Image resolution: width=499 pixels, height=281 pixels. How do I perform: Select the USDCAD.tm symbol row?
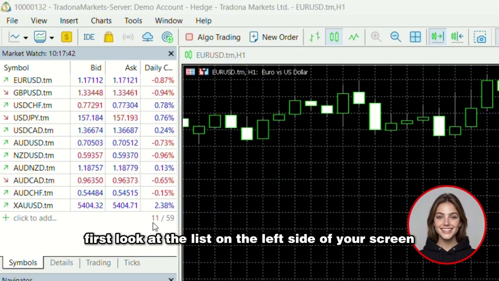click(x=88, y=130)
